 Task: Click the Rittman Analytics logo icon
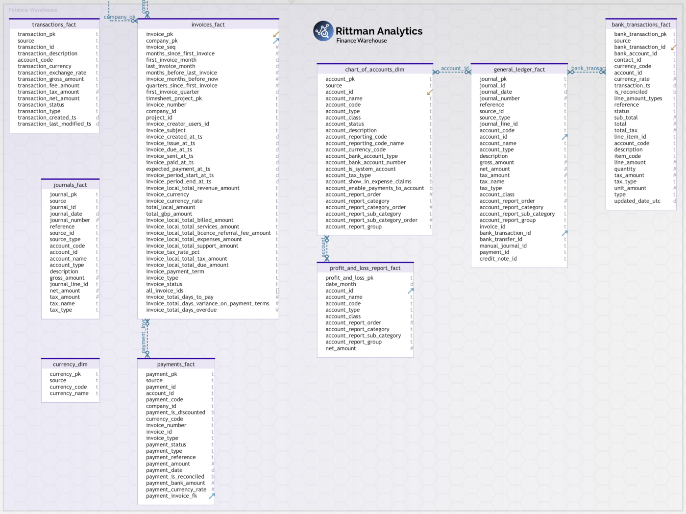[323, 31]
